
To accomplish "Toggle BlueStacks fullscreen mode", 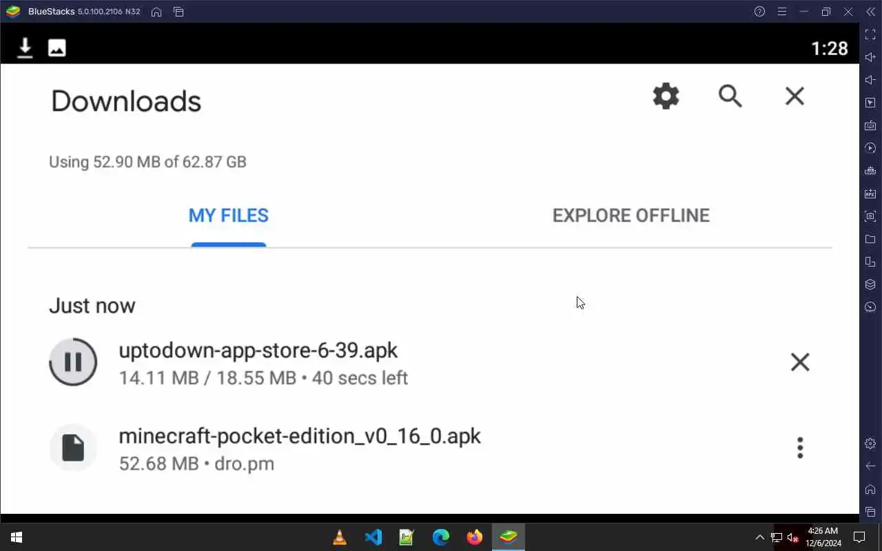I will tap(870, 34).
